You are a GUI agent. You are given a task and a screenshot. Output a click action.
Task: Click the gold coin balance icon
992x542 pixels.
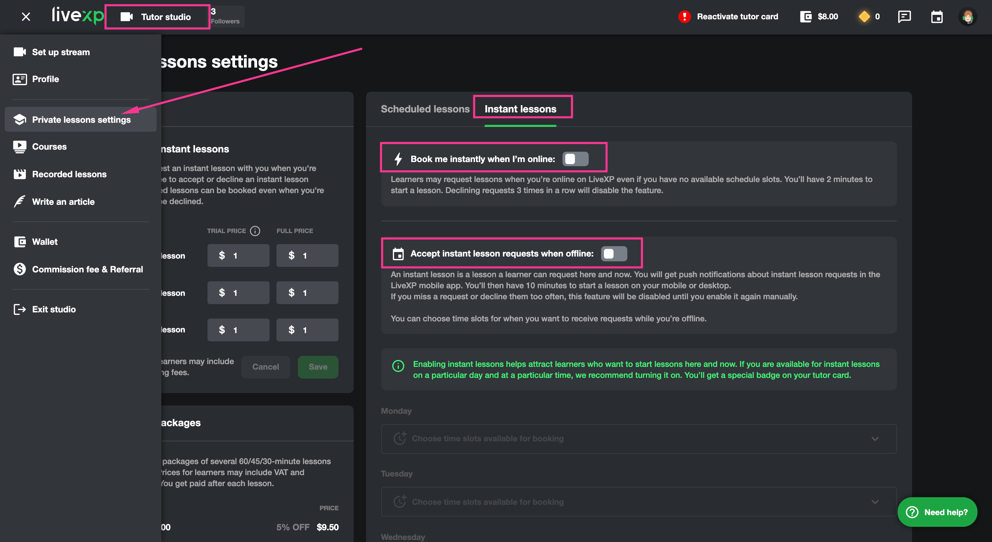(x=864, y=17)
